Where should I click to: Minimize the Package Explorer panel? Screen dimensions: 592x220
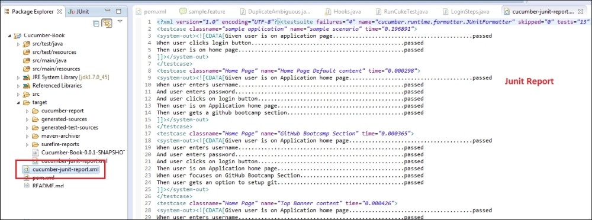coord(108,11)
